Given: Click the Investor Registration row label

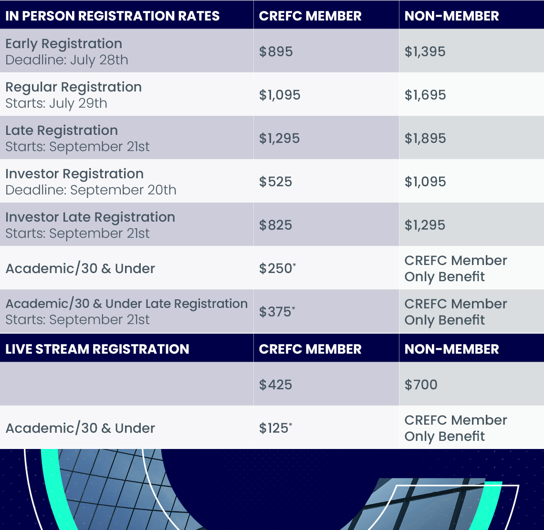Looking at the screenshot, I should tap(74, 173).
